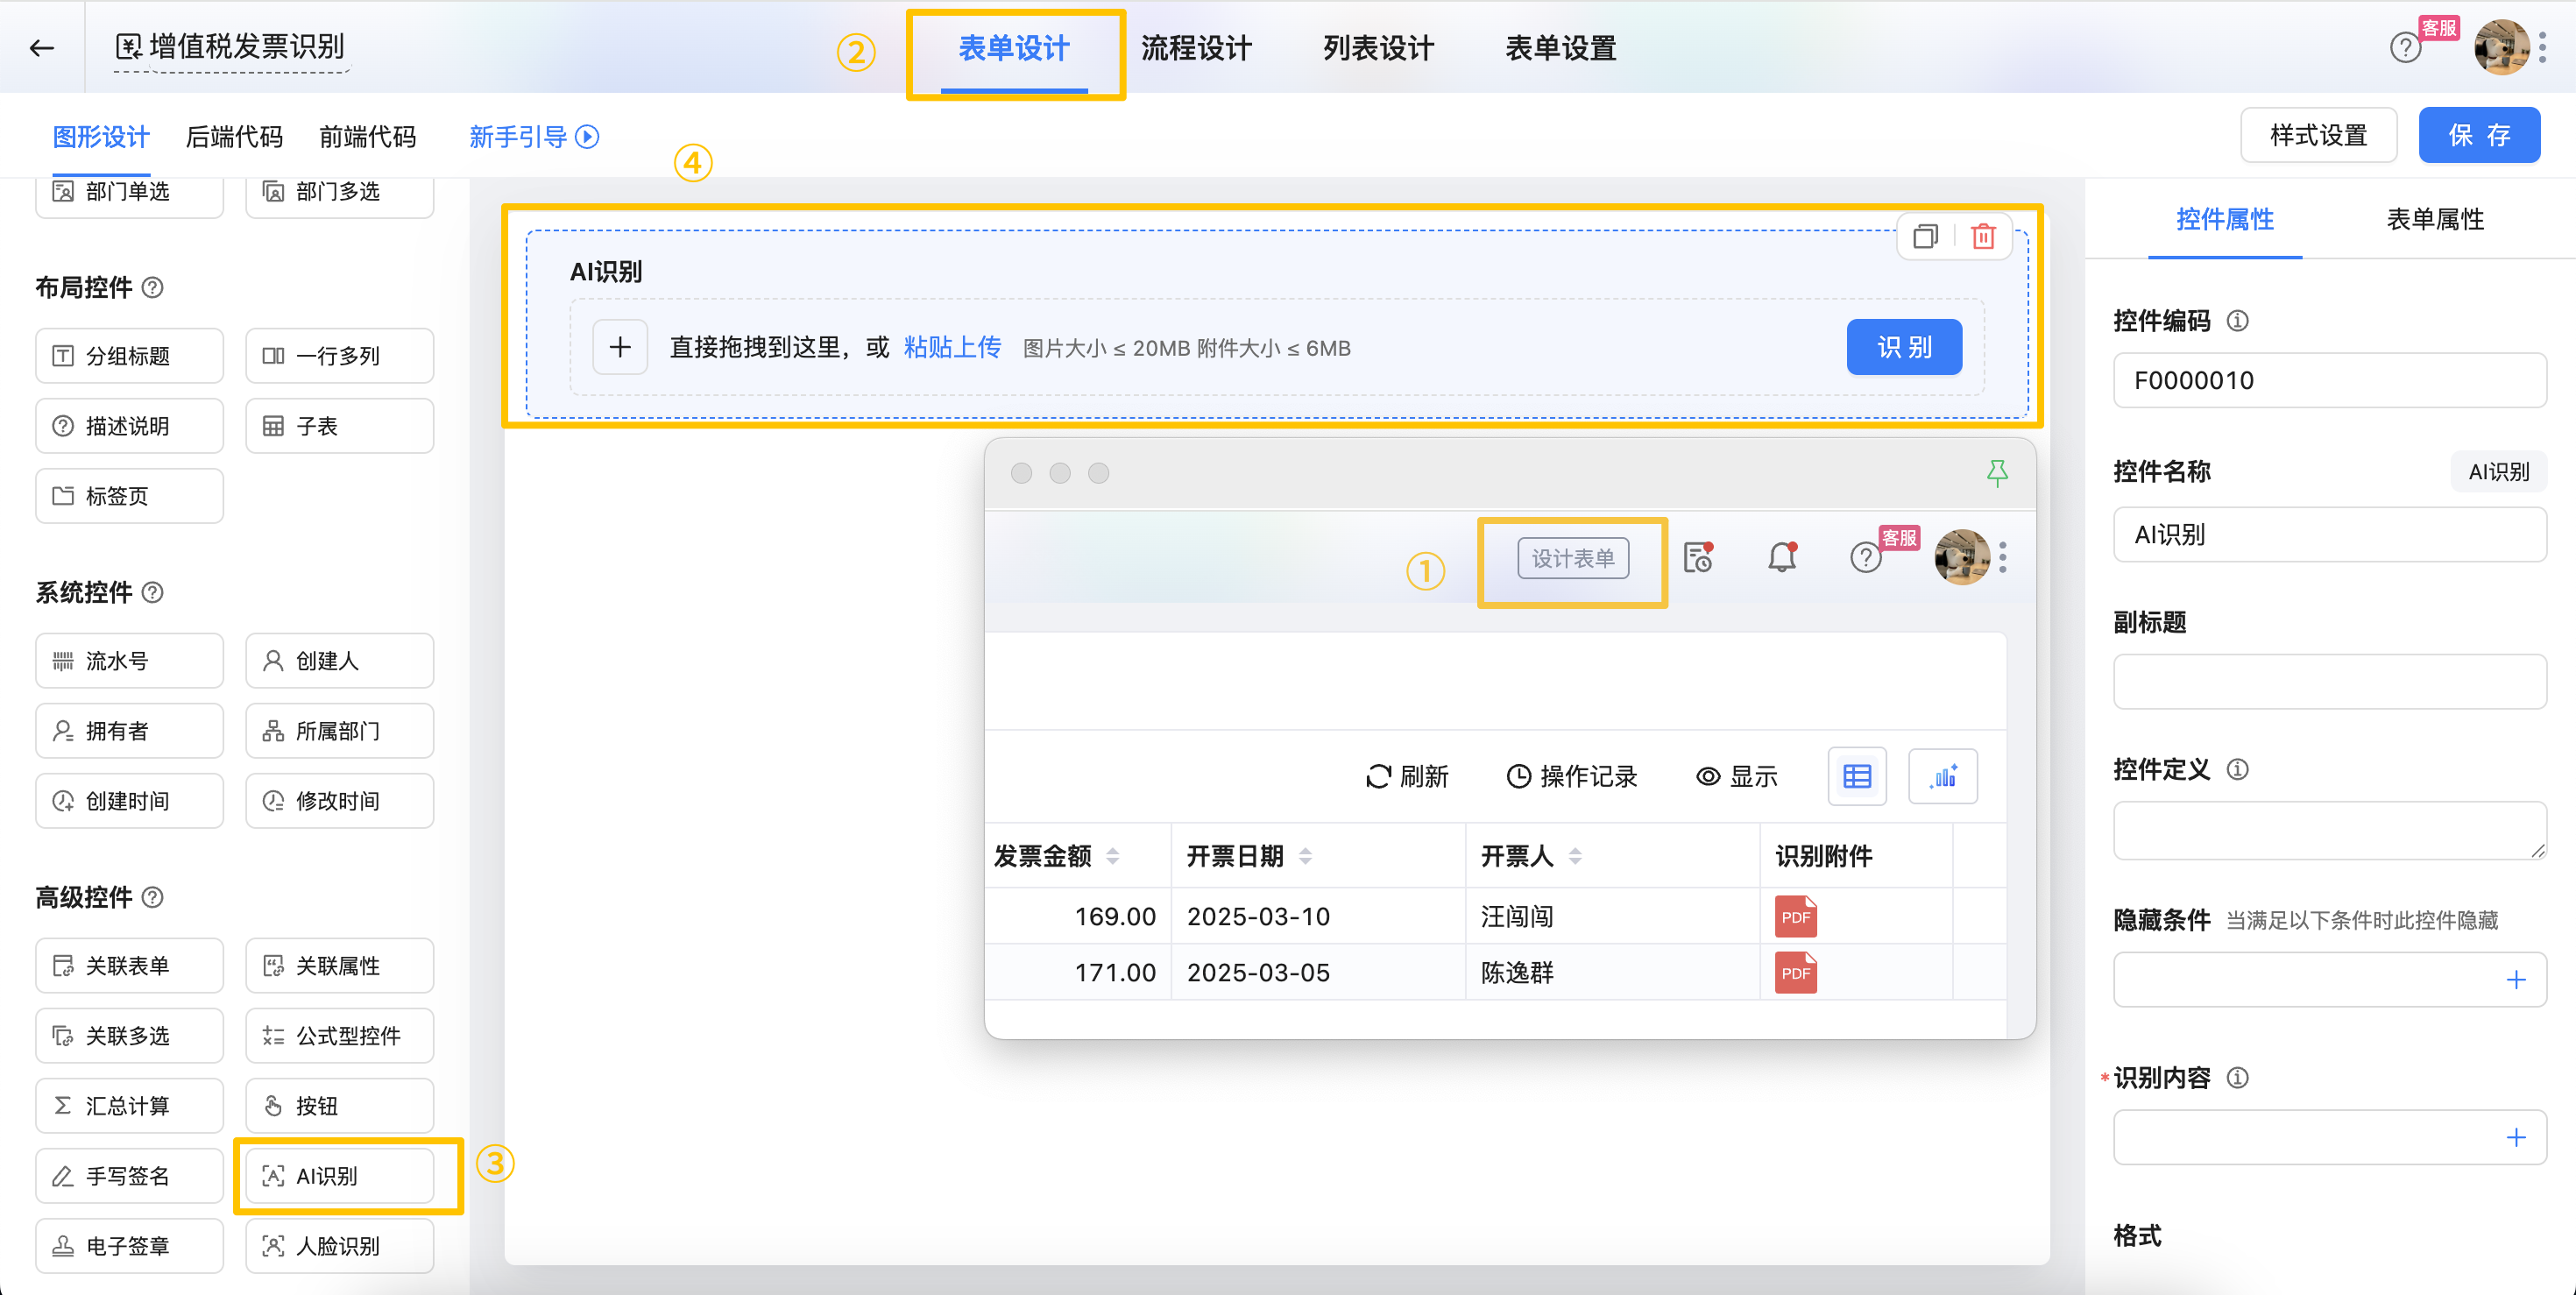The height and width of the screenshot is (1295, 2576).
Task: Switch to 表单属性 tab
Action: click(x=2434, y=219)
